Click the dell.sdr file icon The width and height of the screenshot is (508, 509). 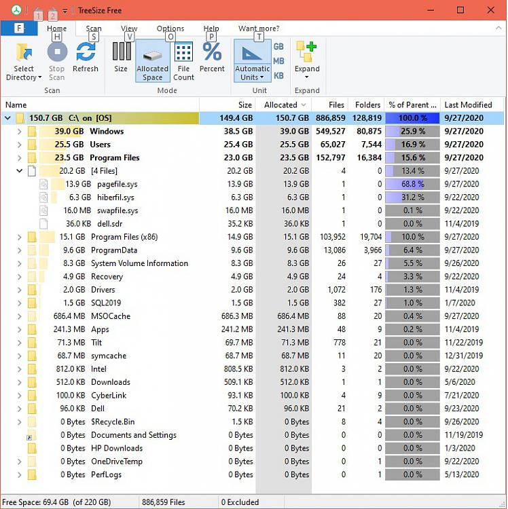pos(43,224)
